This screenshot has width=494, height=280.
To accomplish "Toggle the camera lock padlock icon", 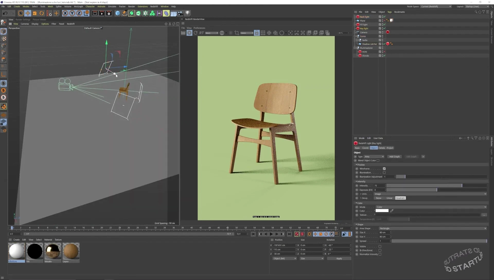I will pos(257,33).
